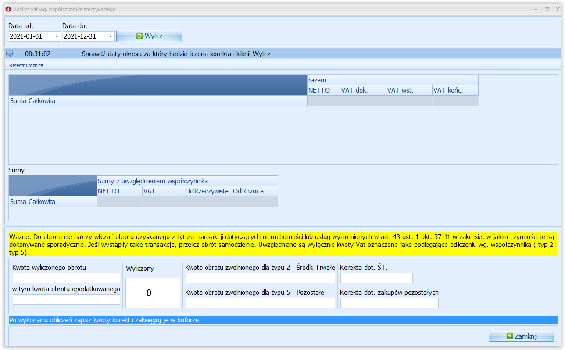Click the Sprawdź daty okresu message text

[176, 54]
